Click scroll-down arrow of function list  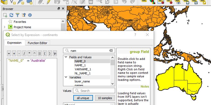tap(112, 84)
